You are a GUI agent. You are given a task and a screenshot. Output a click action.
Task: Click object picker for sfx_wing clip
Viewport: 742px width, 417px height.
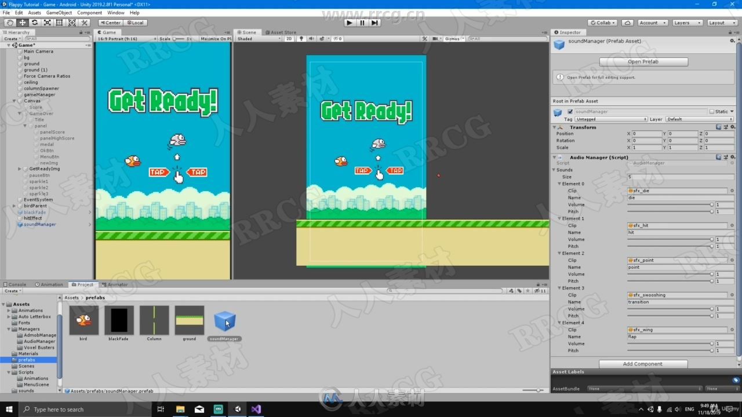[x=732, y=330]
